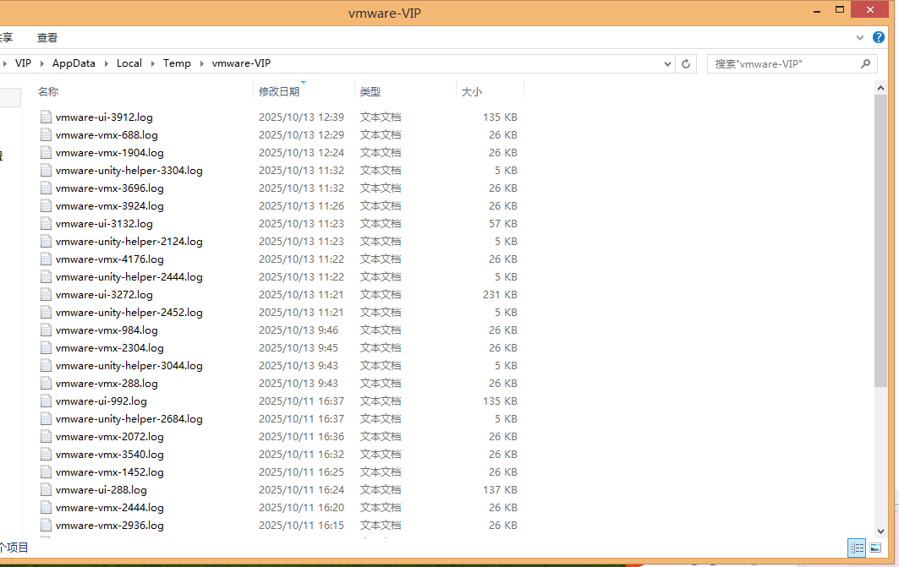Click file name vmware-vmx-2936.log
This screenshot has height=567, width=899.
click(x=109, y=526)
